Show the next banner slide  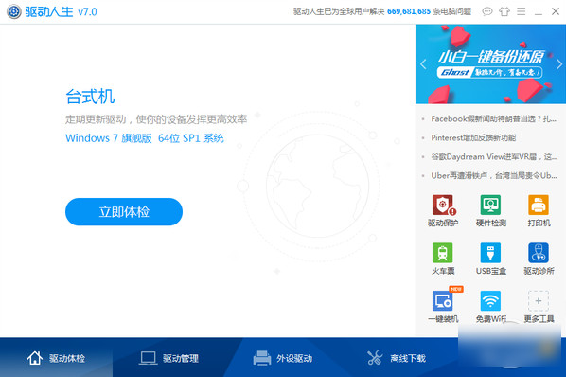click(x=559, y=64)
